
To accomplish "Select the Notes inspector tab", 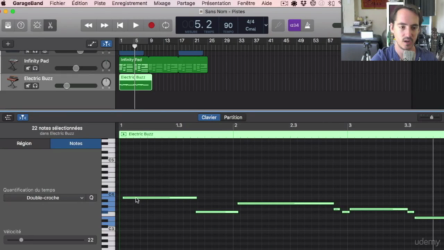I will coord(76,144).
